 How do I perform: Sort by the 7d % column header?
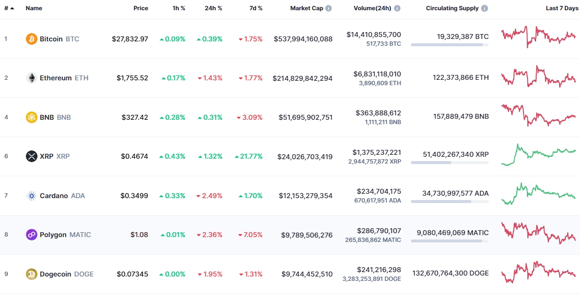point(255,8)
